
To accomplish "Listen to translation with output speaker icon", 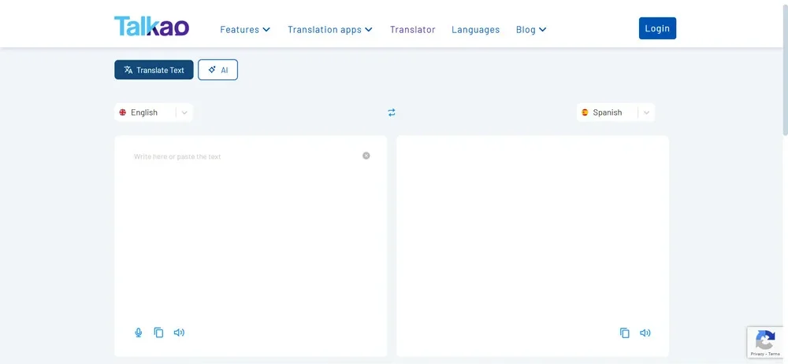I will coord(645,333).
